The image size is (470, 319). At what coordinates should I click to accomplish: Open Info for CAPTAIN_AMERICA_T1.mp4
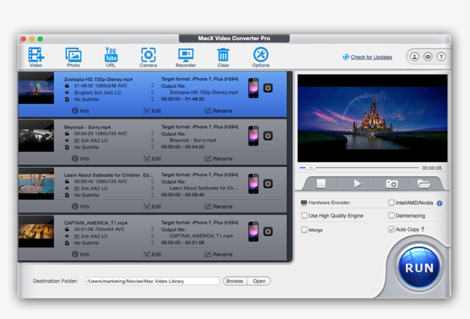click(80, 254)
